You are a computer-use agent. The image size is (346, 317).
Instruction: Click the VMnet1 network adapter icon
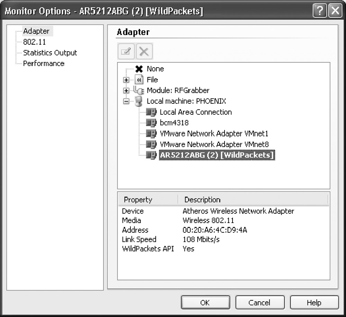click(151, 134)
